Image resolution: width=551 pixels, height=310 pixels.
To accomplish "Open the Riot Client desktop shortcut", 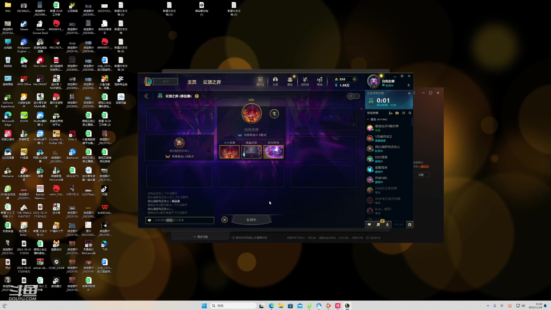I will [x=40, y=62].
